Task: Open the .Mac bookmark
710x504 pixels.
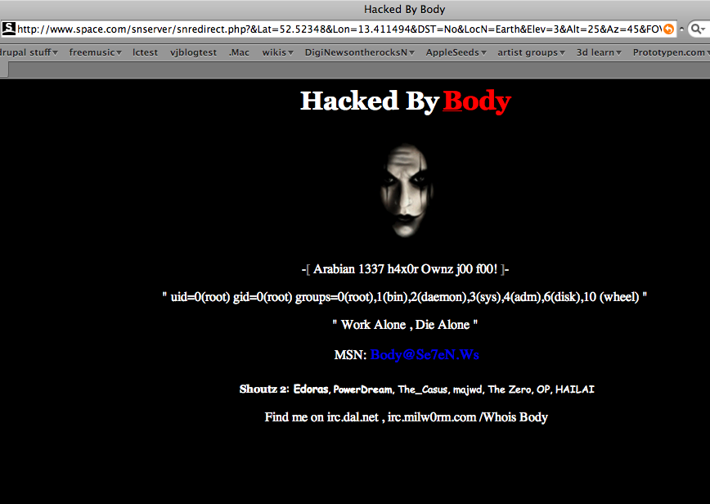Action: pyautogui.click(x=239, y=52)
